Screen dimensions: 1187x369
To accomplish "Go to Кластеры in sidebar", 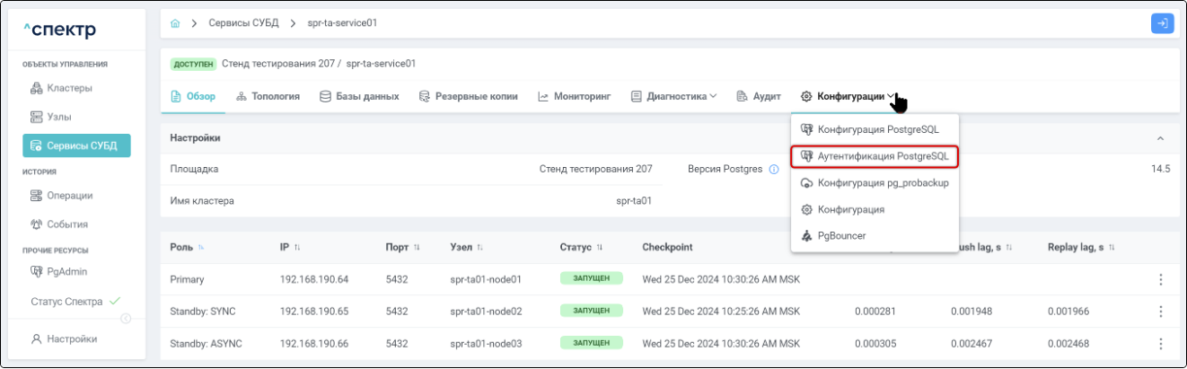I will [x=69, y=88].
